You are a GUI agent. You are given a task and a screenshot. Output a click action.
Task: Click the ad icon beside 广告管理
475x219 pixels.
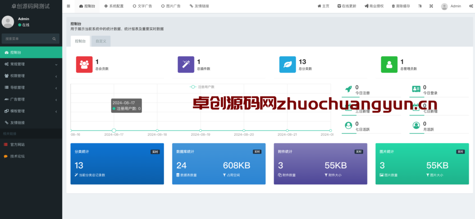click(6, 99)
